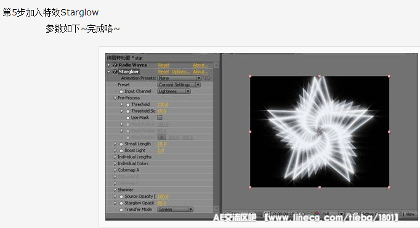Screen dimensions: 420x228
Task: Toggle the Starglow effect fx switch
Action: click(115, 71)
